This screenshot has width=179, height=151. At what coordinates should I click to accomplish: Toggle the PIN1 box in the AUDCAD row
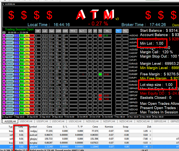click(x=119, y=36)
